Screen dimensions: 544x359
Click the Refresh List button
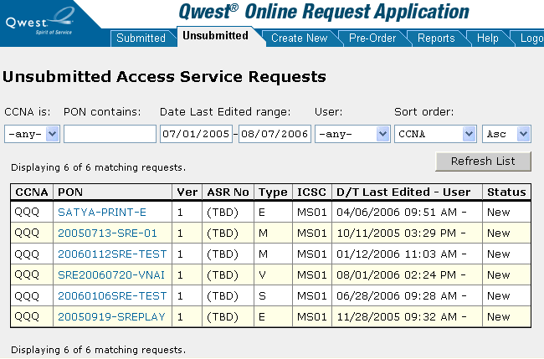483,162
